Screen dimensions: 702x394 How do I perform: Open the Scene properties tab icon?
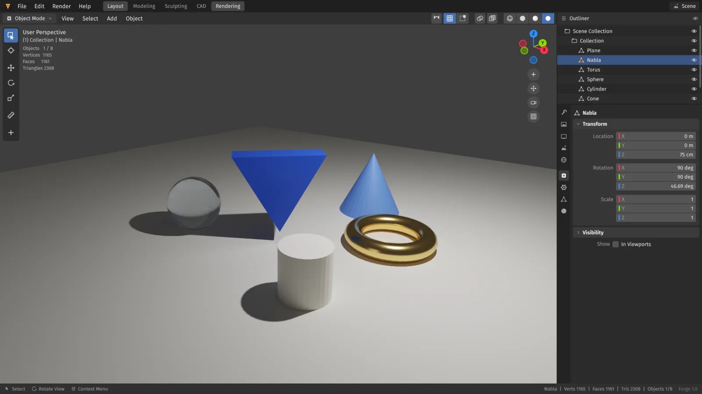point(564,148)
